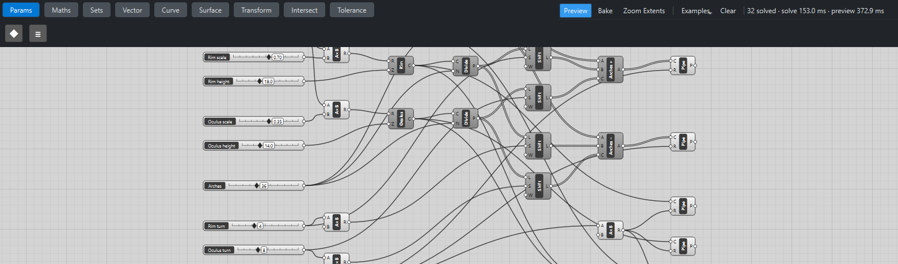898x264 pixels.
Task: Click the Rim height slider handle
Action: click(259, 81)
